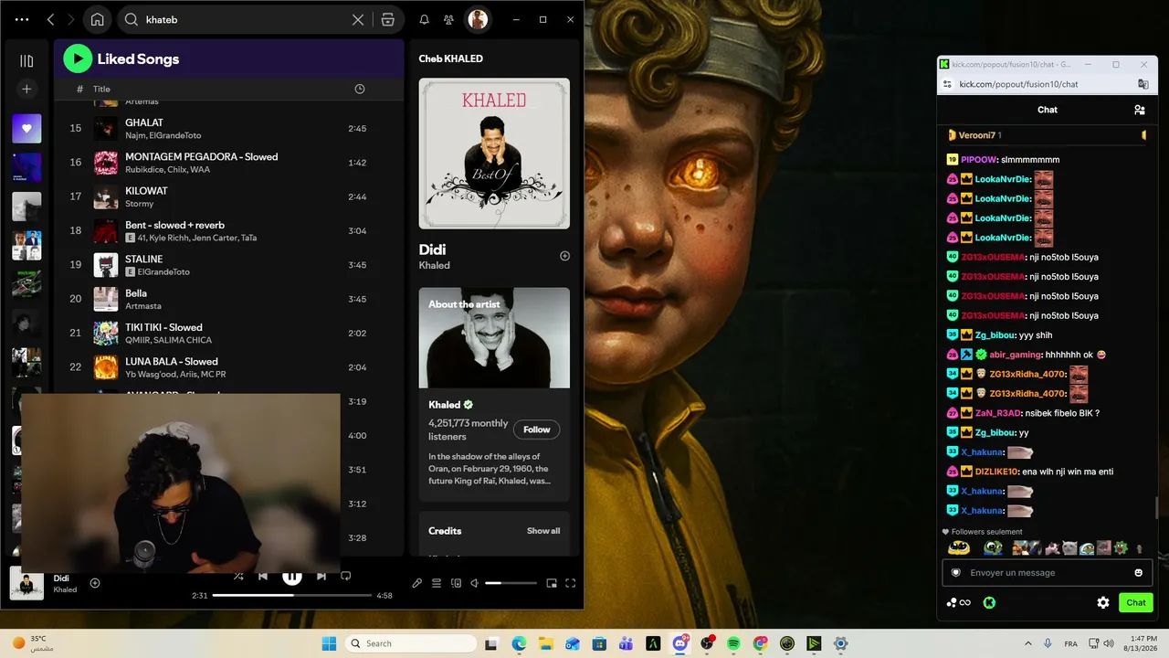Open the playback Queue
1169x658 pixels.
click(x=437, y=583)
